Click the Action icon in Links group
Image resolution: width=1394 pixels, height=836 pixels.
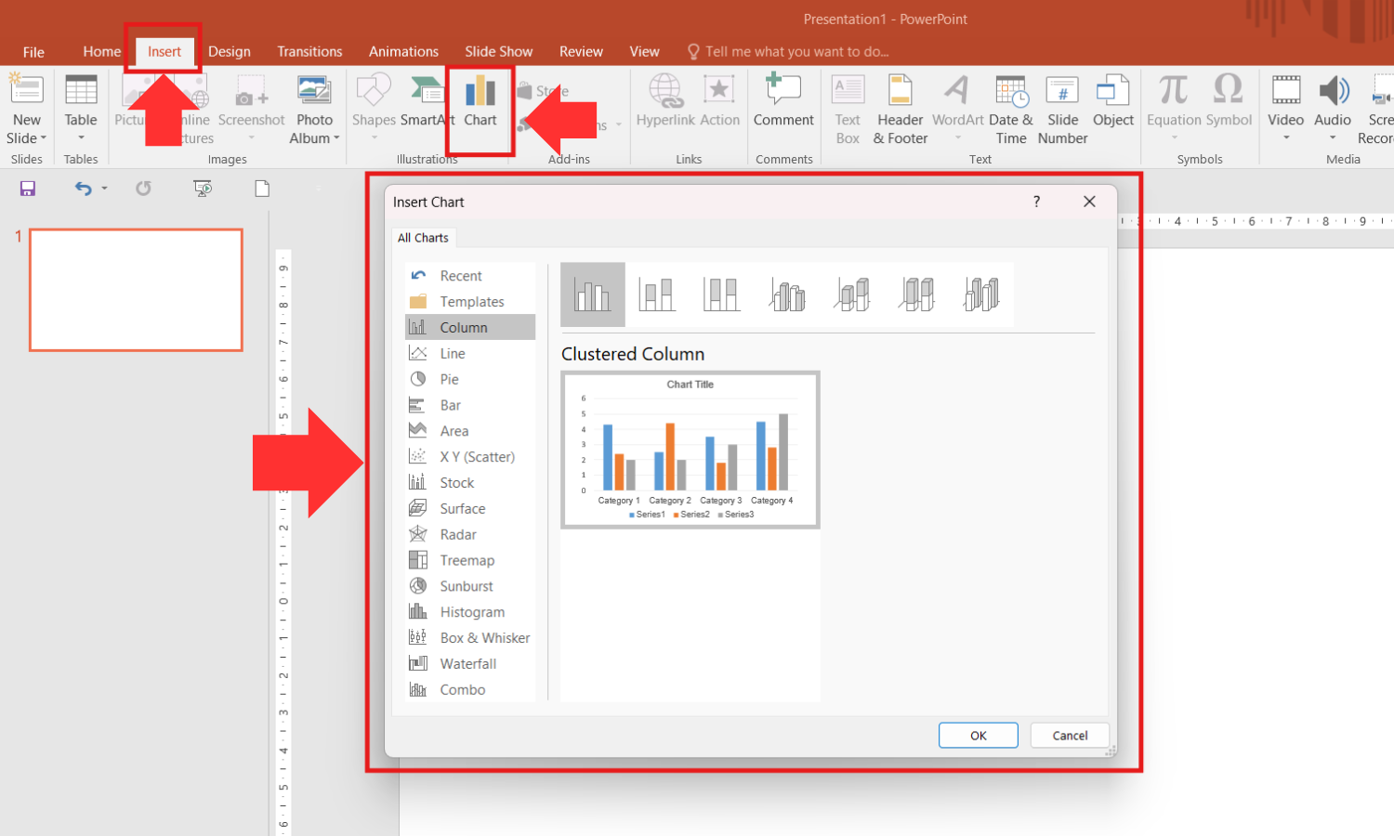coord(719,101)
